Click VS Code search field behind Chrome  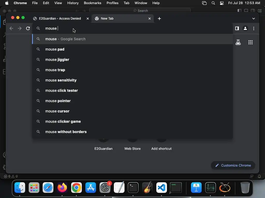140,10
